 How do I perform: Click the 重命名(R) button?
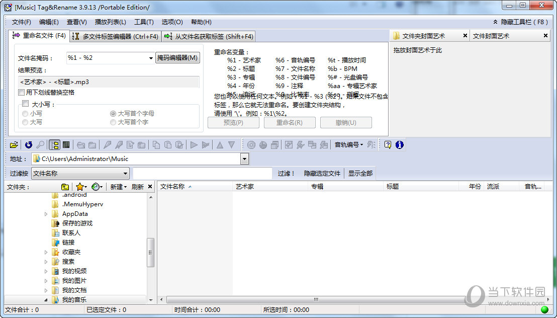pos(290,123)
